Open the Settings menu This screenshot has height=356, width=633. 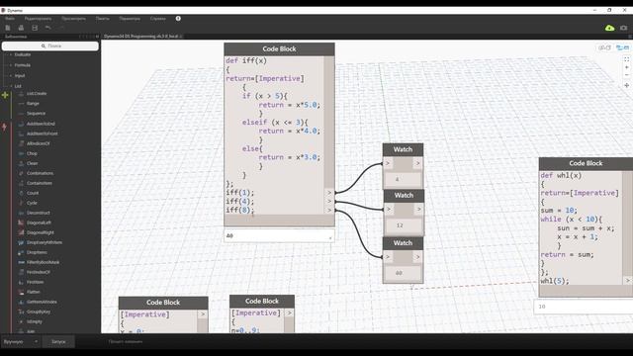coord(130,19)
